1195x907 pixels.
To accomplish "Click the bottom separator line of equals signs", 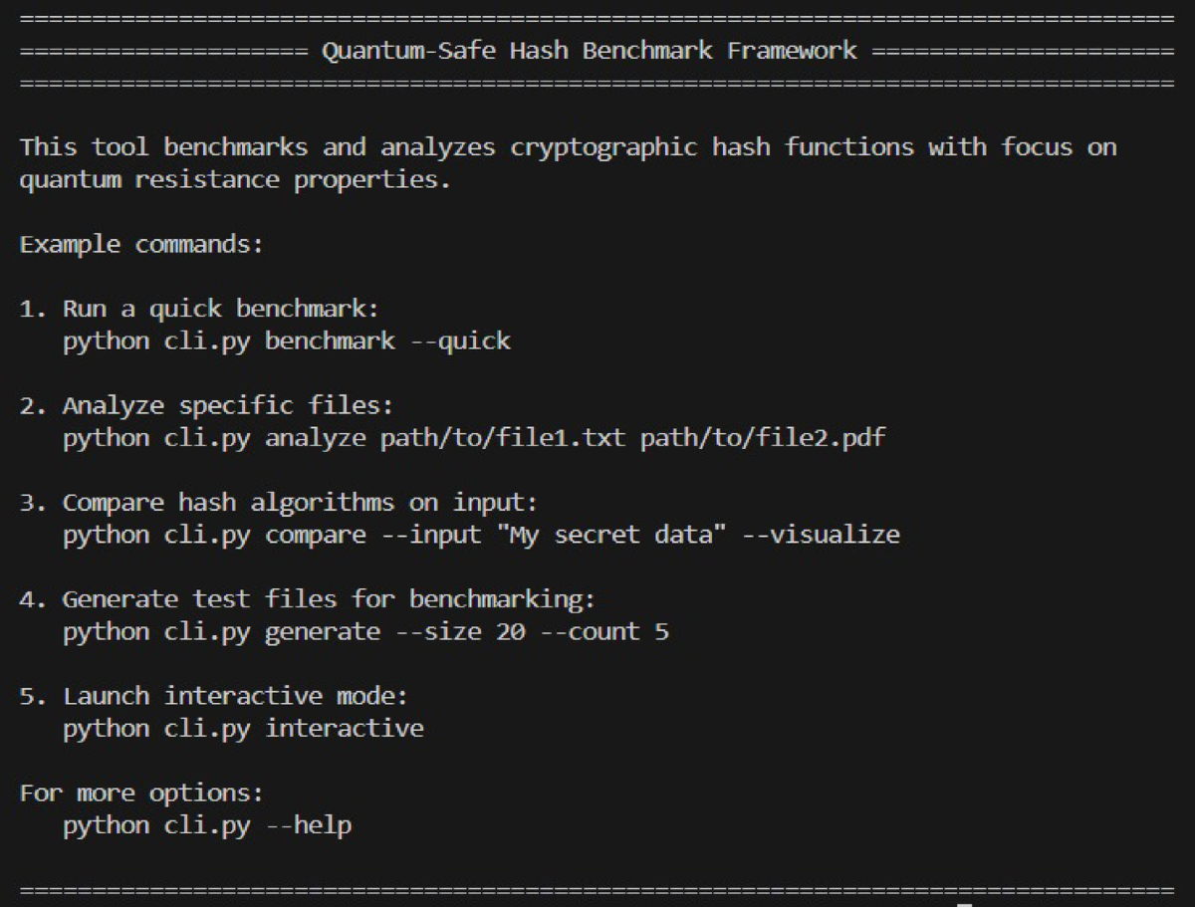I will click(597, 889).
